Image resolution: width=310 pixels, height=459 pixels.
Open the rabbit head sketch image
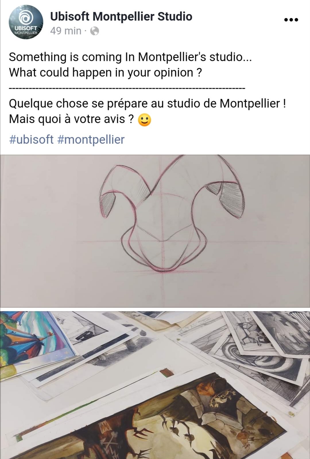(x=155, y=231)
